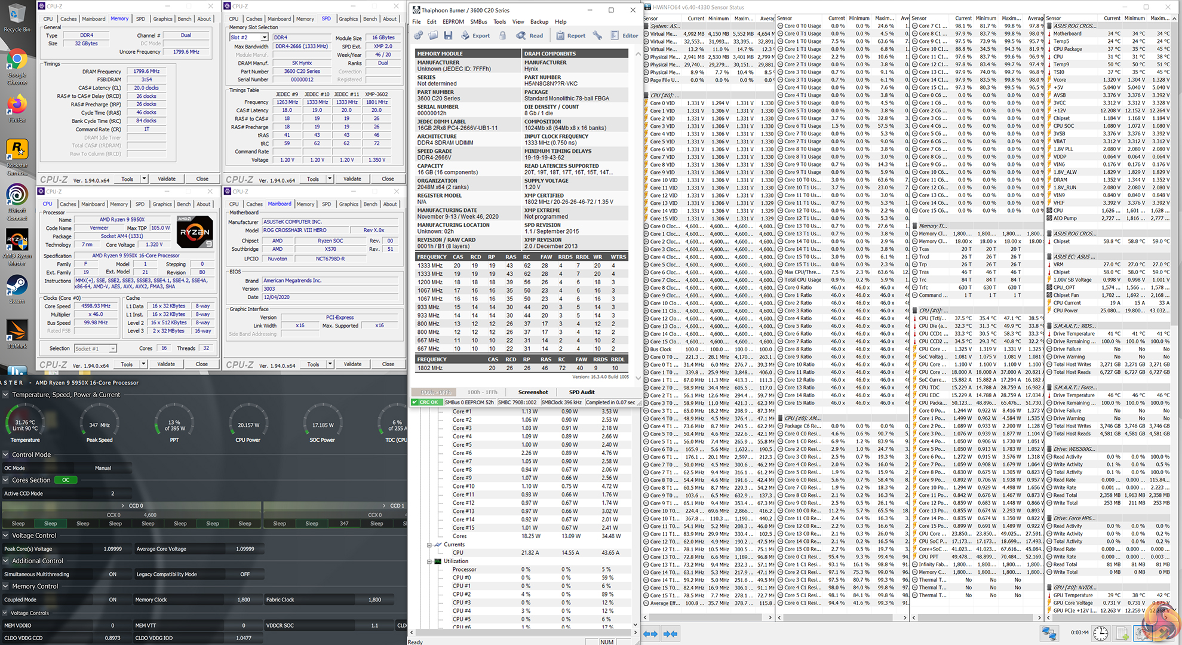Toggle the Cores Section OC switch

click(x=66, y=480)
